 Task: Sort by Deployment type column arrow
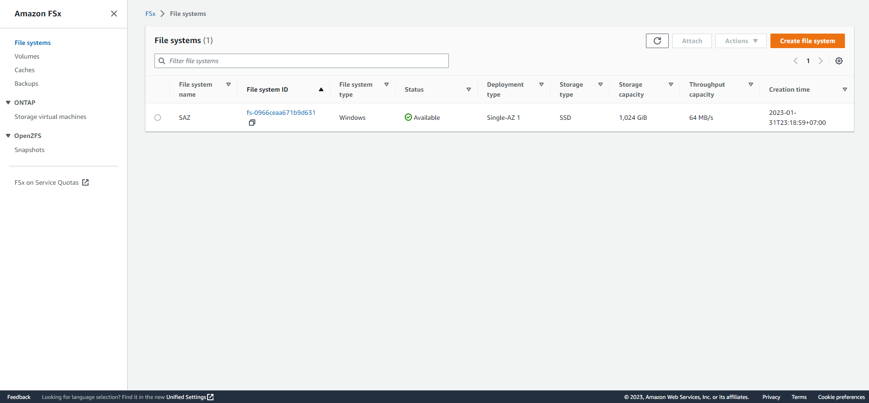(541, 84)
